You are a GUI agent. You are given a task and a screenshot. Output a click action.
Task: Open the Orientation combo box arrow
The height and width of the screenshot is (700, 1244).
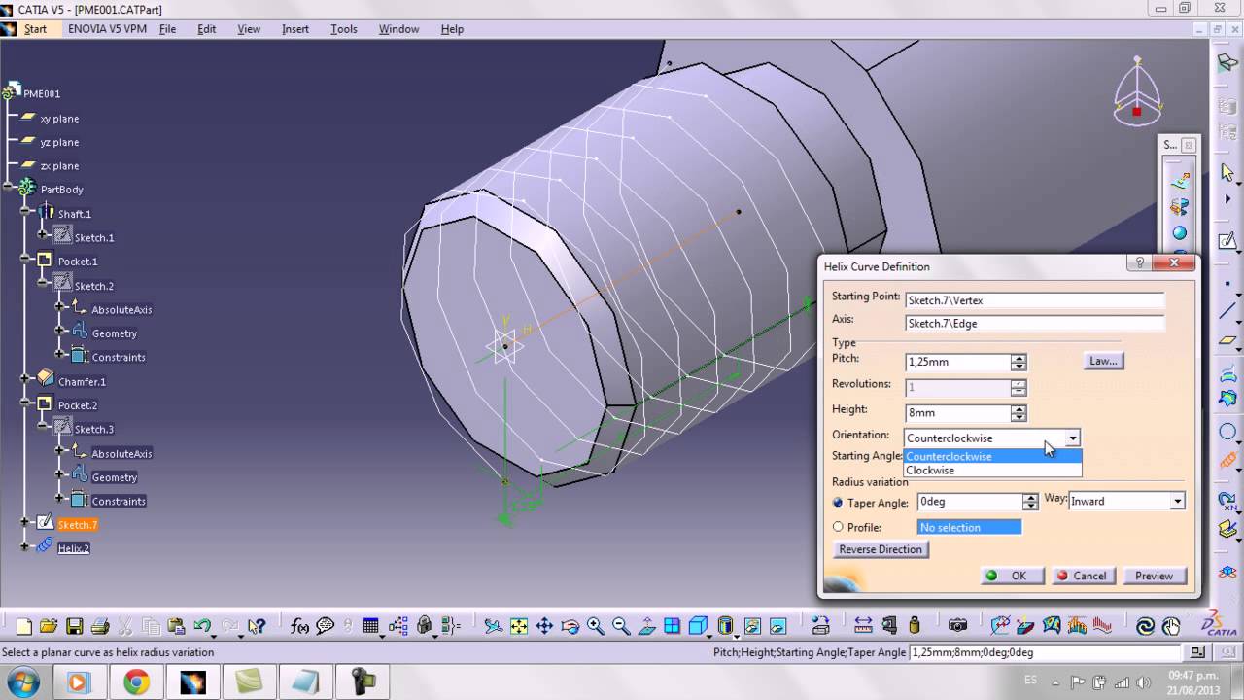click(x=1072, y=438)
